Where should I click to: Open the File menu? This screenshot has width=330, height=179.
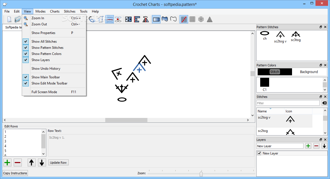[7, 11]
